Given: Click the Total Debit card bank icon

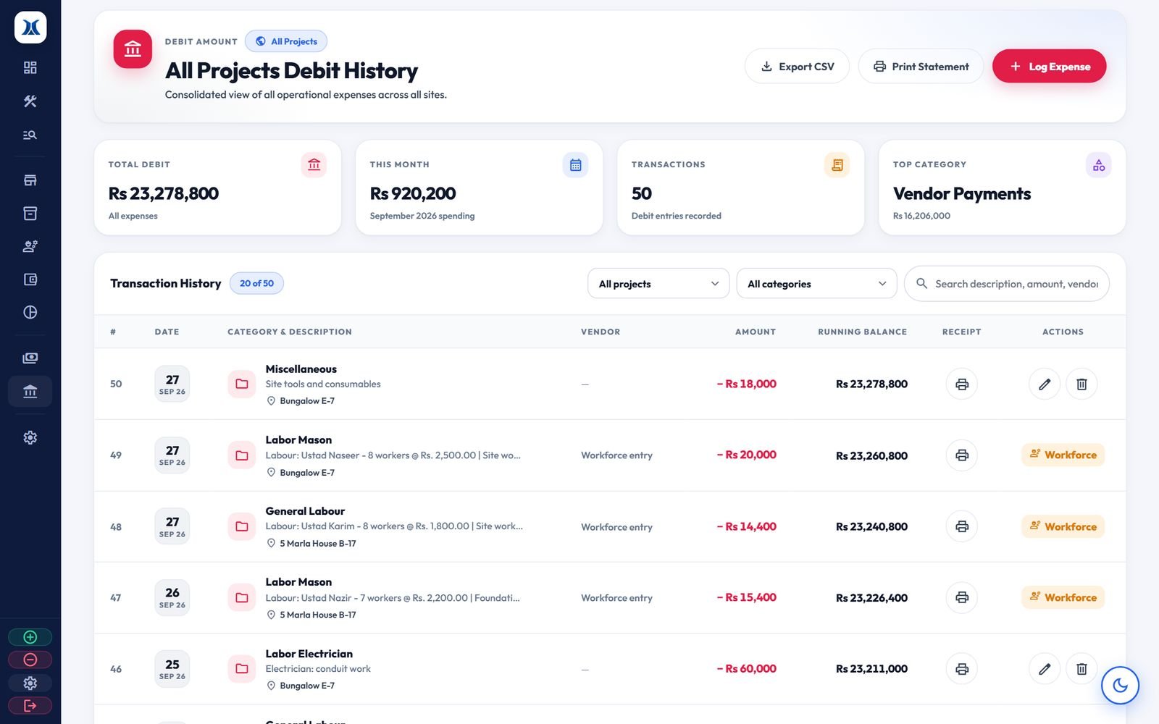Looking at the screenshot, I should pos(314,165).
